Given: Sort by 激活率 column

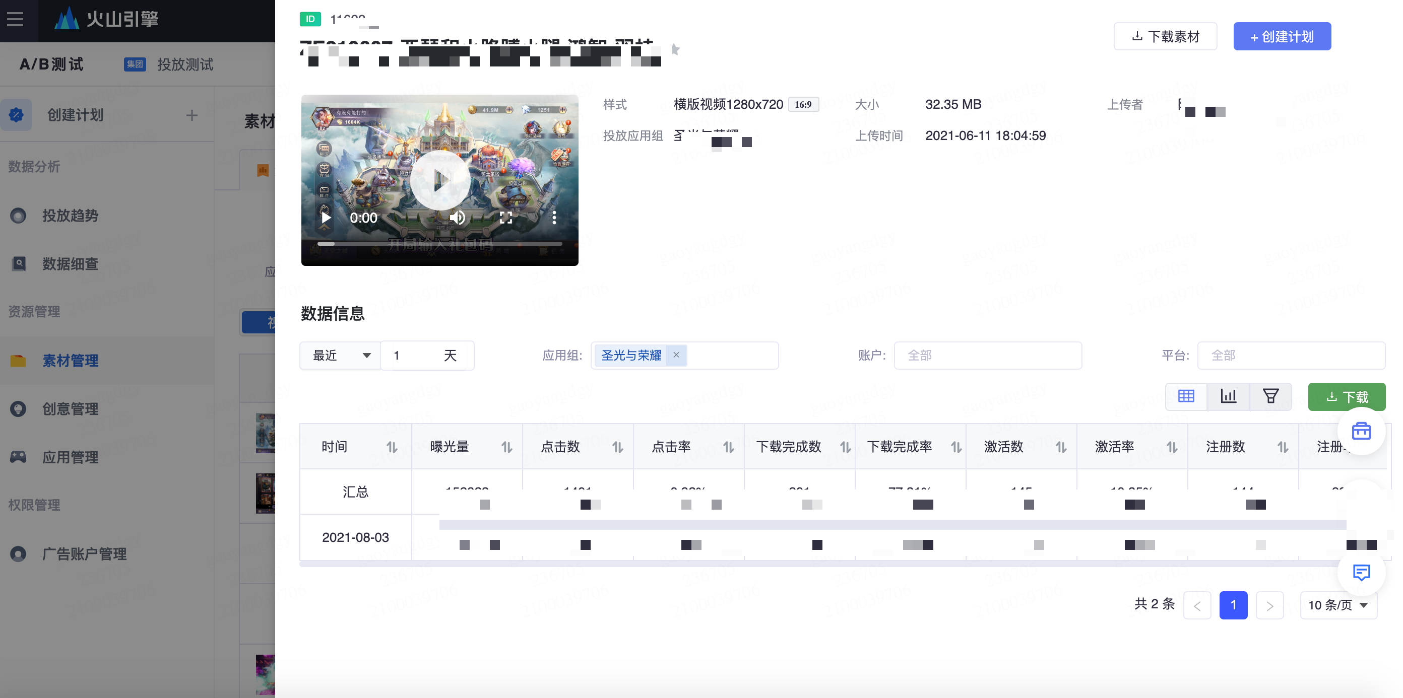Looking at the screenshot, I should [1172, 448].
